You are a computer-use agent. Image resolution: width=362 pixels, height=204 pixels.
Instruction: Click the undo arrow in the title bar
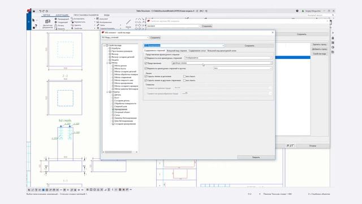(x=40, y=11)
